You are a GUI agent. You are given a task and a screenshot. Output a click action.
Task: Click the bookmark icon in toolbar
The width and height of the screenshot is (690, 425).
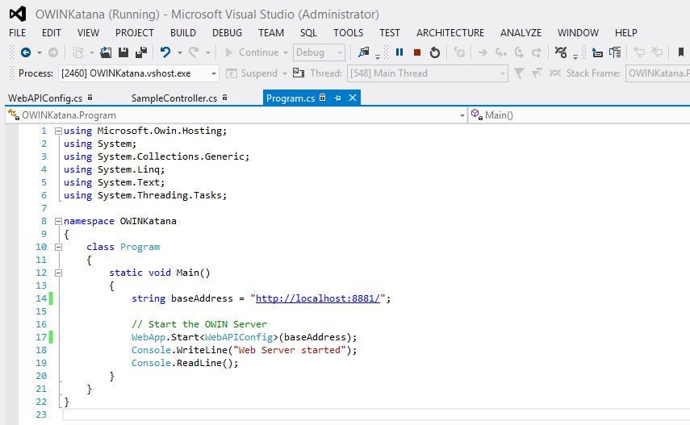682,52
